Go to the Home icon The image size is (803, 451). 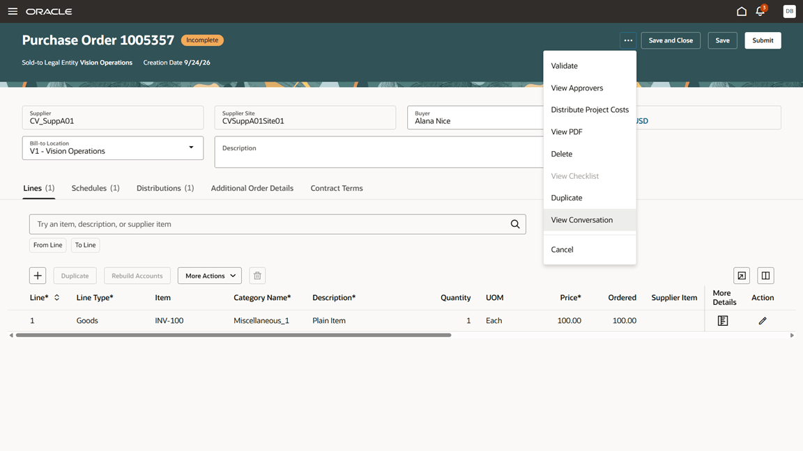pos(741,11)
